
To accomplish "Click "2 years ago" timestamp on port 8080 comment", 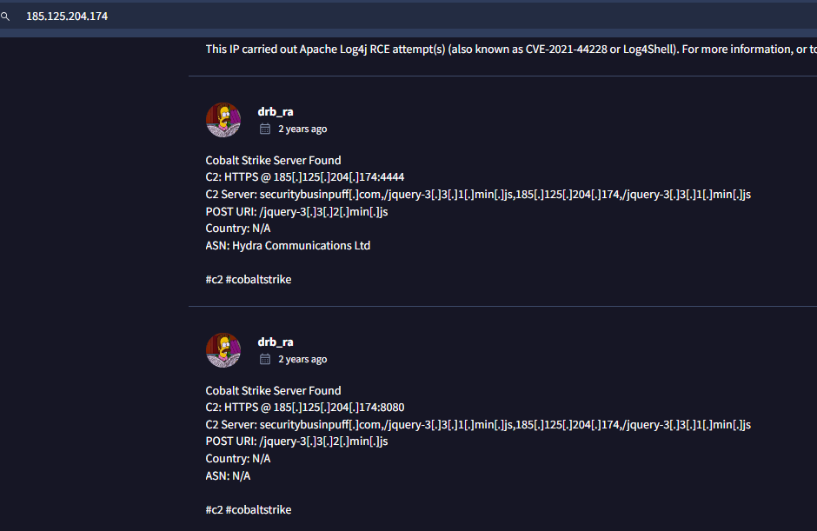I will coord(302,359).
